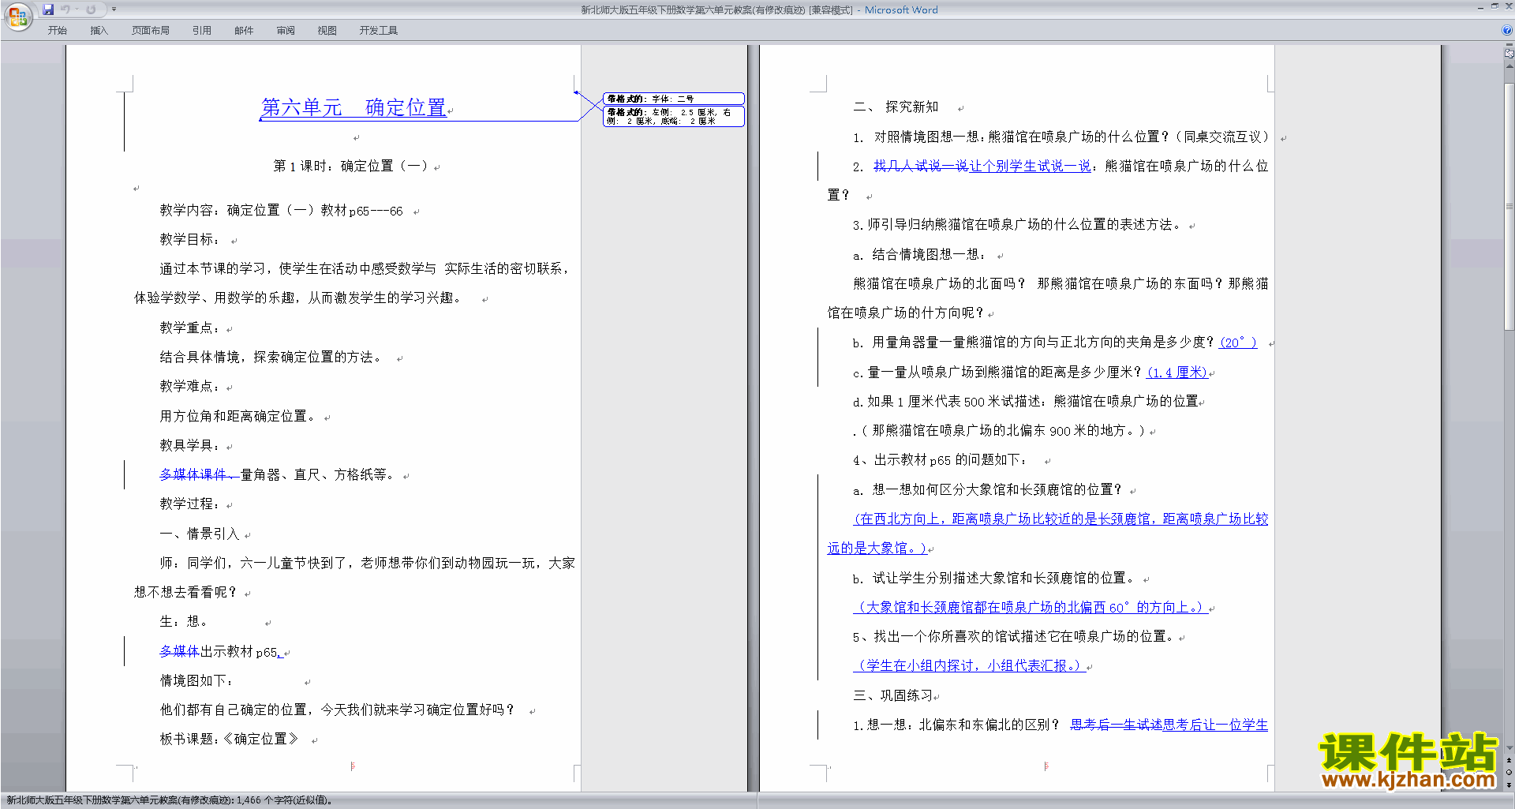Select the format revision balloon 字体: 二号
1515x809 pixels.
[x=674, y=99]
